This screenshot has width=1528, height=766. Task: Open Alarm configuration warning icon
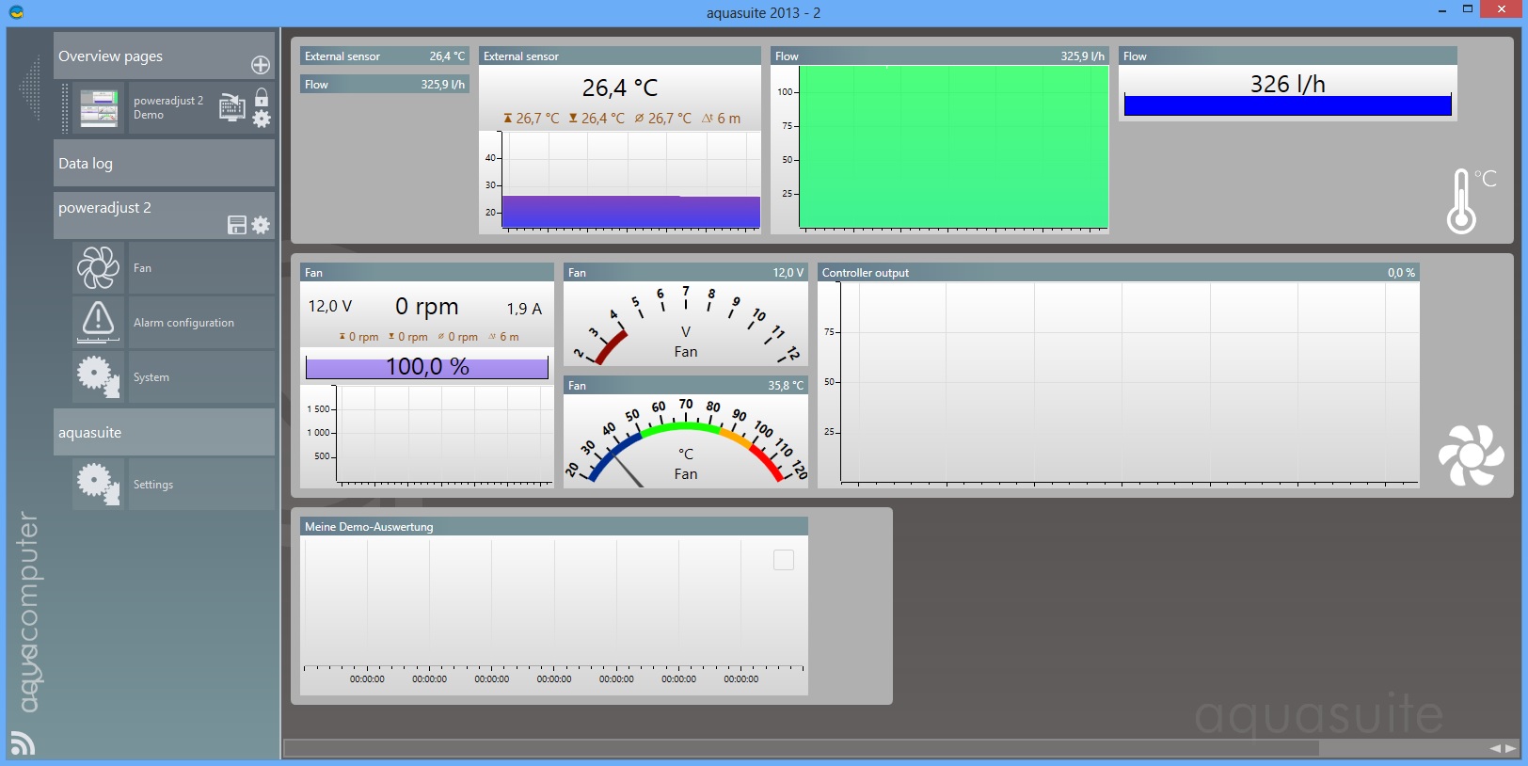point(99,322)
